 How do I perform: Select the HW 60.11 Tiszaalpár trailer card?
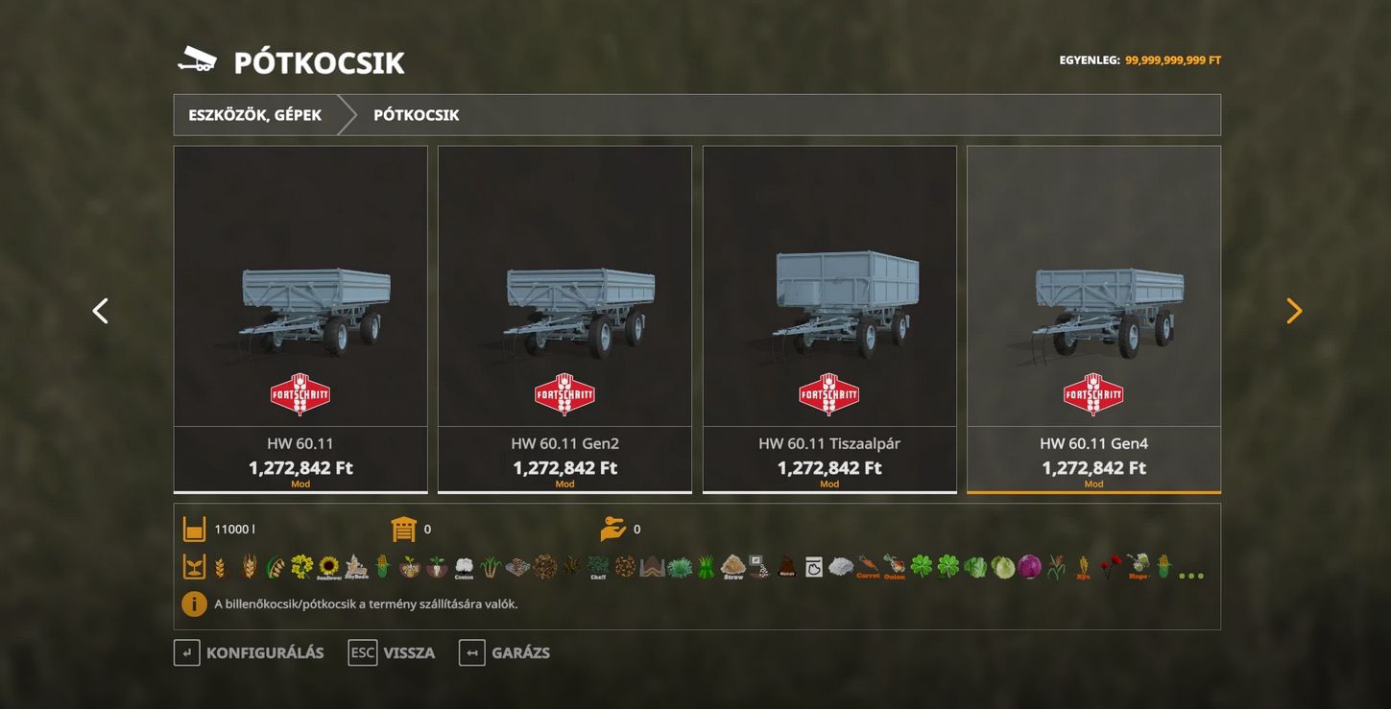point(829,319)
